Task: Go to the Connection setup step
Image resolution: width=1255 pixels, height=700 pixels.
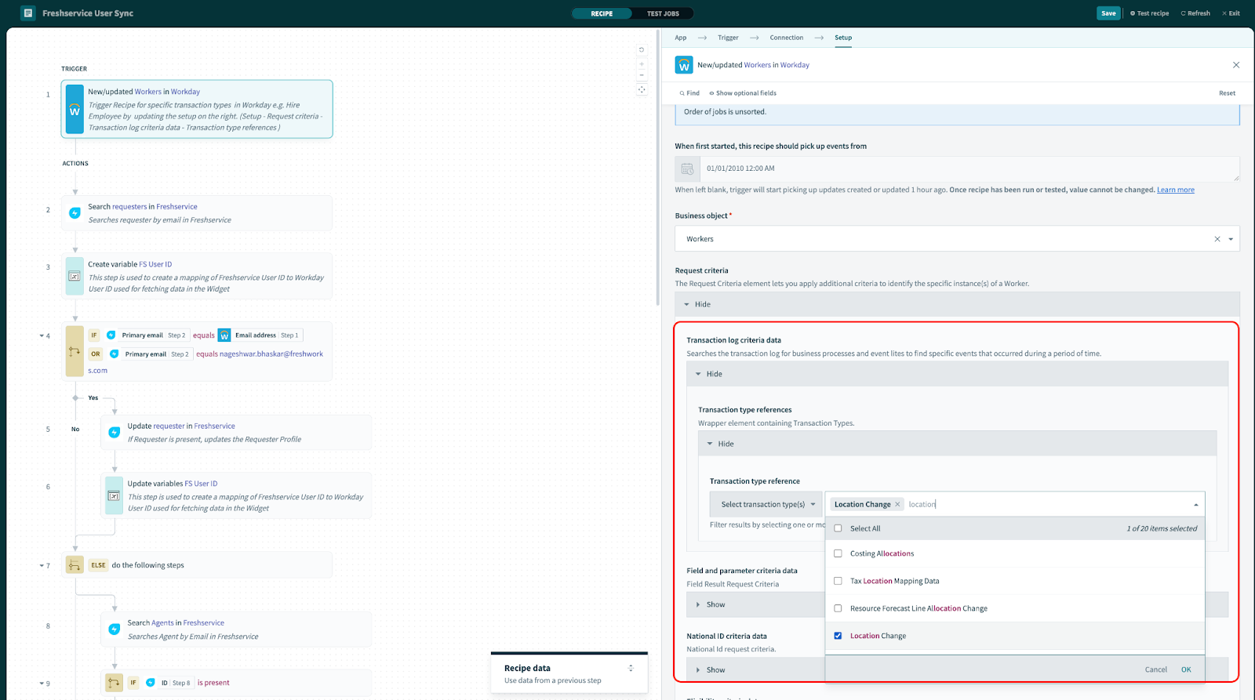Action: point(786,38)
